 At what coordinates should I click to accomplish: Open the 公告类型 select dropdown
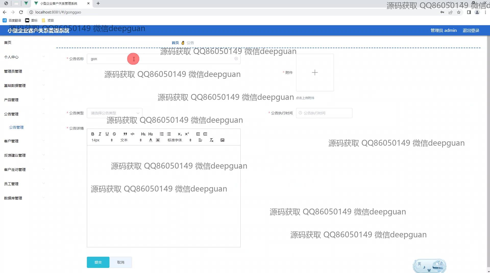click(x=114, y=113)
